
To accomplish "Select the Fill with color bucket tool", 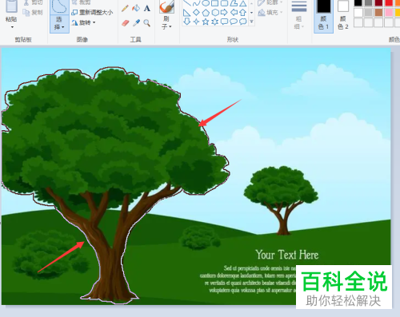I will pos(136,8).
